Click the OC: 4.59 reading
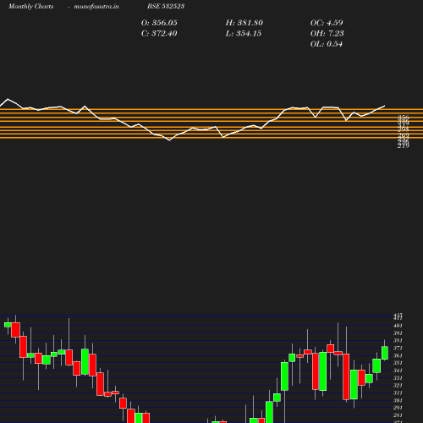 (x=327, y=23)
